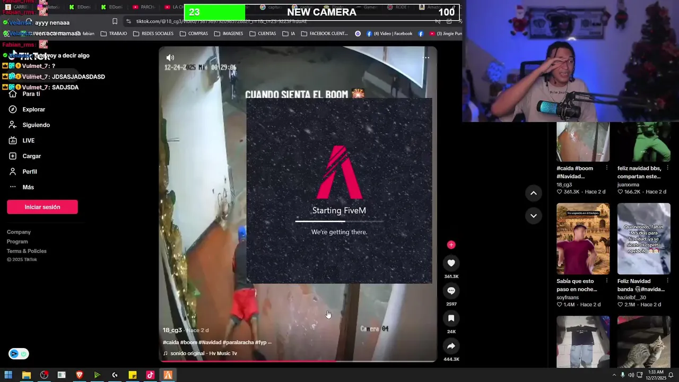The image size is (679, 382).
Task: Like the video using the heart icon
Action: tap(451, 263)
